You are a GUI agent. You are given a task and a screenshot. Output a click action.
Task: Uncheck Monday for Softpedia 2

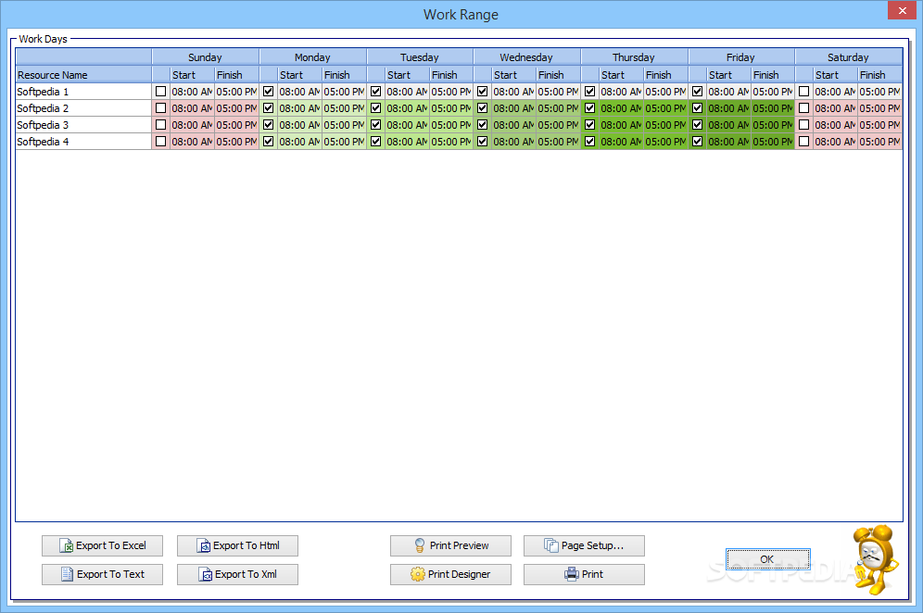point(269,108)
